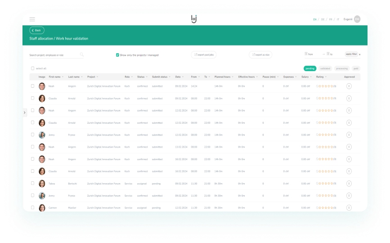Switch to the validated filter tab
Image resolution: width=390 pixels, height=243 pixels.
click(x=325, y=68)
